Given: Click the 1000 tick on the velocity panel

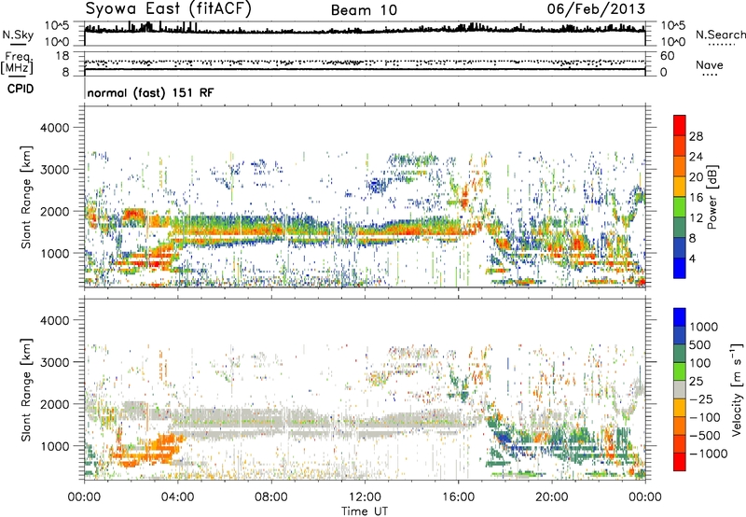Looking at the screenshot, I should (x=54, y=446).
